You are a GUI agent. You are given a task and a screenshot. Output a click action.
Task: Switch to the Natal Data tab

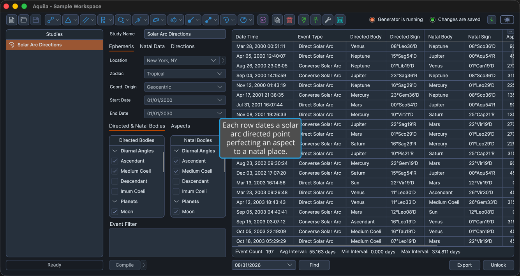coord(152,46)
